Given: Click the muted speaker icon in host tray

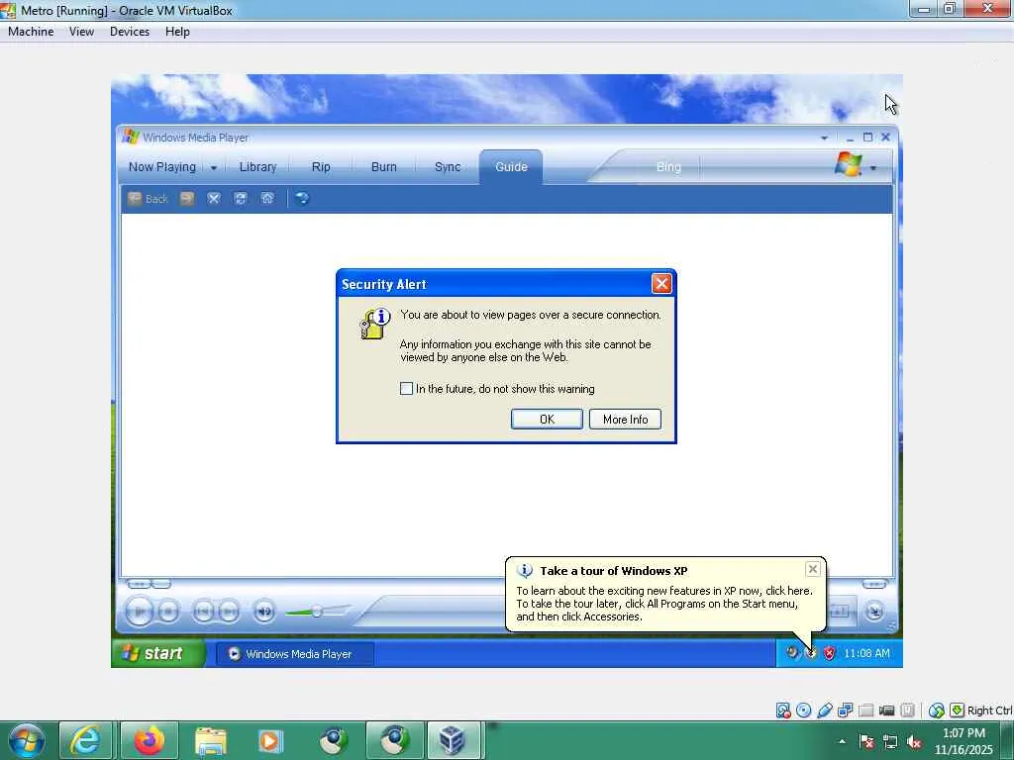Looking at the screenshot, I should click(914, 742).
